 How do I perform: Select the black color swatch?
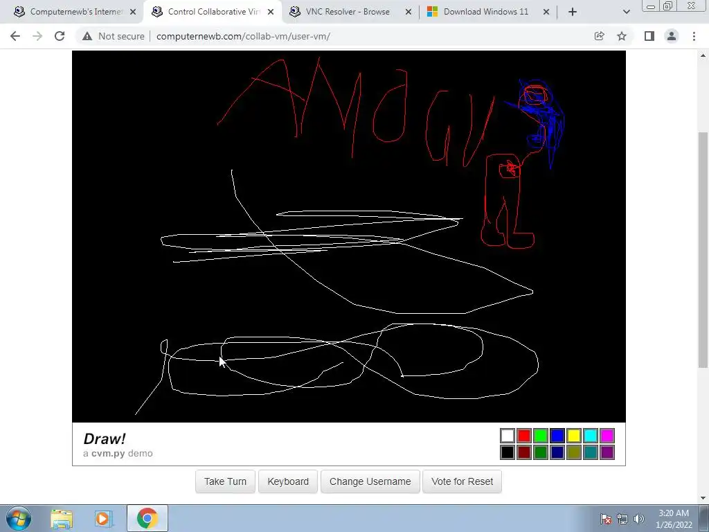pyautogui.click(x=508, y=452)
